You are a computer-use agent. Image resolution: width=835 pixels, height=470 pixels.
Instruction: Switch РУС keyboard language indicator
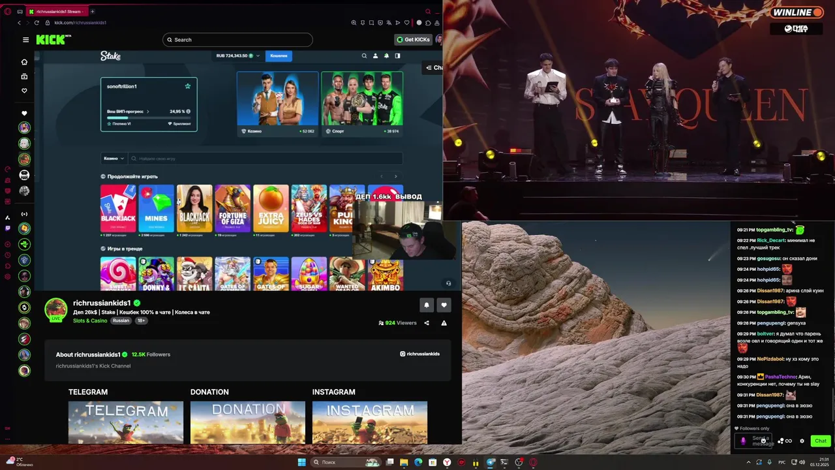tap(782, 462)
